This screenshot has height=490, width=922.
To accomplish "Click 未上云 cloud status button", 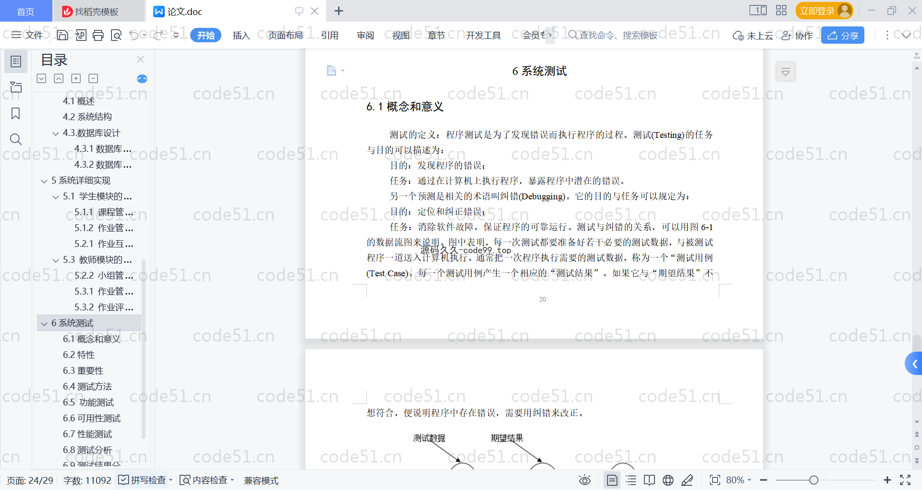I will pyautogui.click(x=753, y=35).
